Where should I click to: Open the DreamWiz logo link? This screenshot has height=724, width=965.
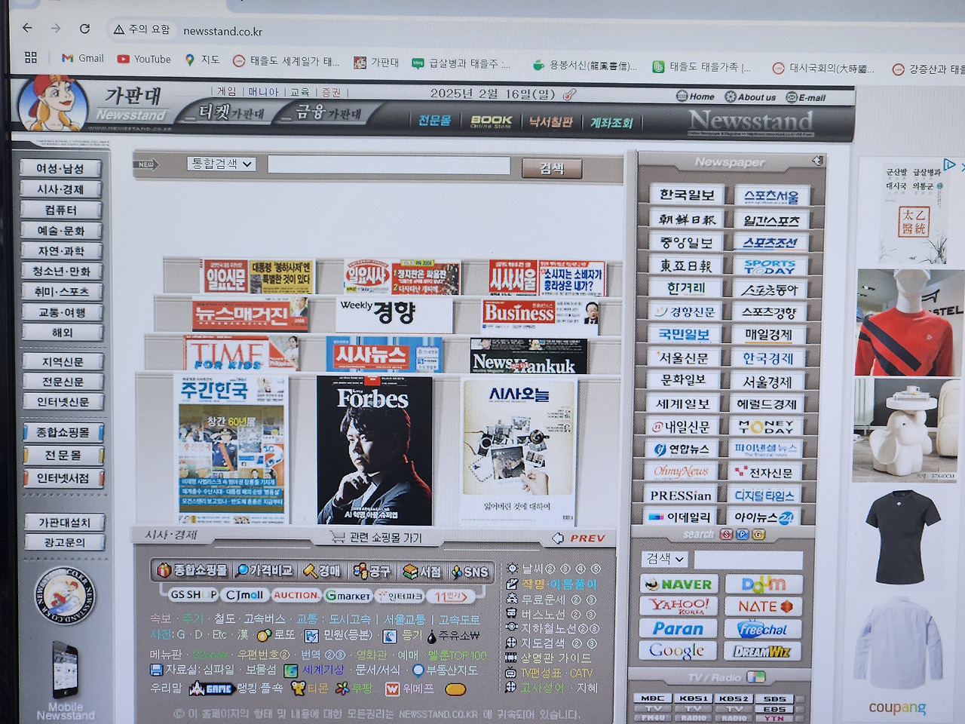pos(762,652)
